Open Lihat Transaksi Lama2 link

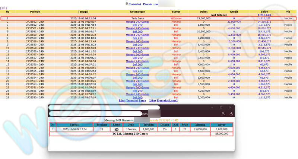point(164,101)
